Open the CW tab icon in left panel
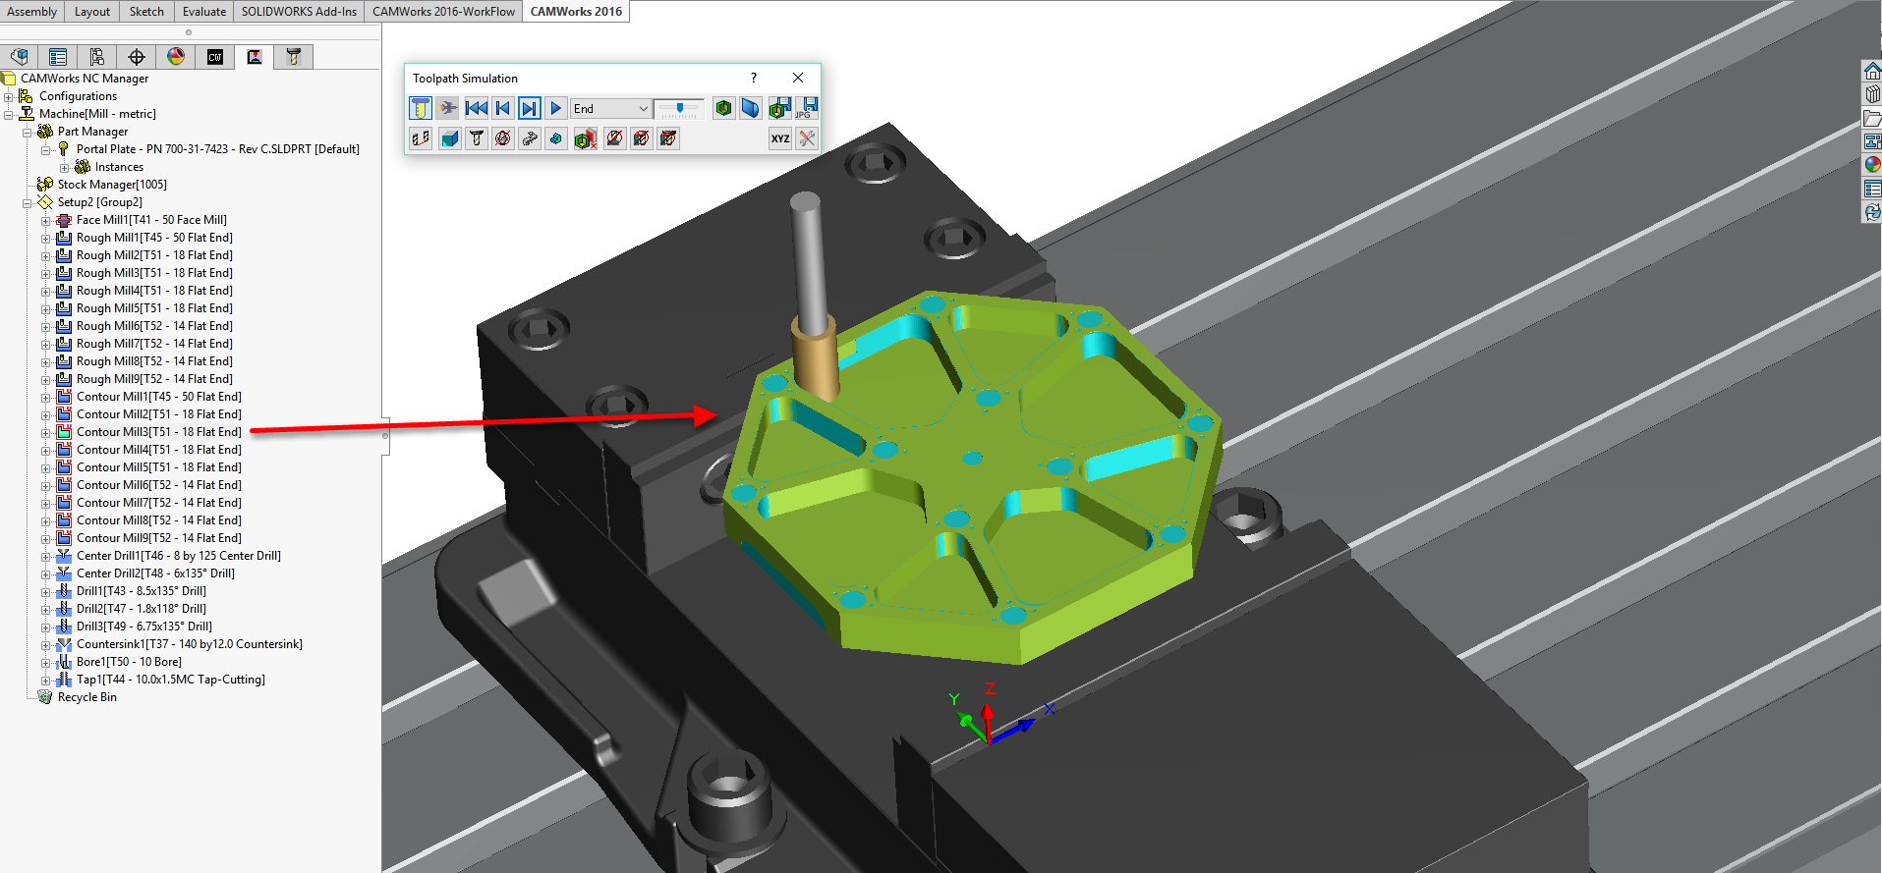The width and height of the screenshot is (1882, 873). tap(215, 57)
